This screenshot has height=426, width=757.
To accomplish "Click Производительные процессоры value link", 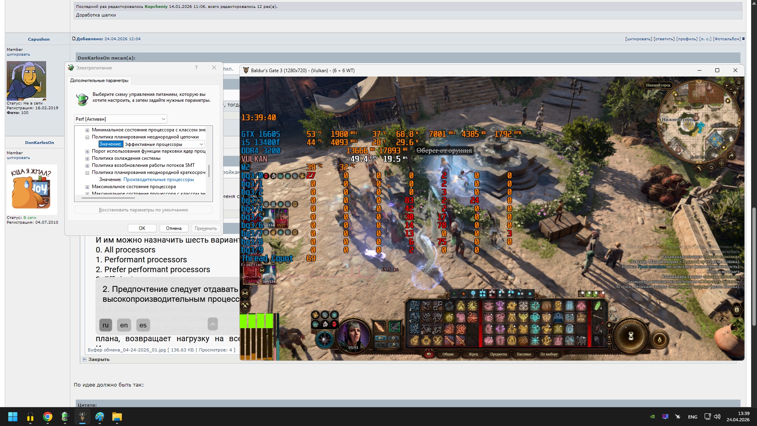I will tap(158, 179).
